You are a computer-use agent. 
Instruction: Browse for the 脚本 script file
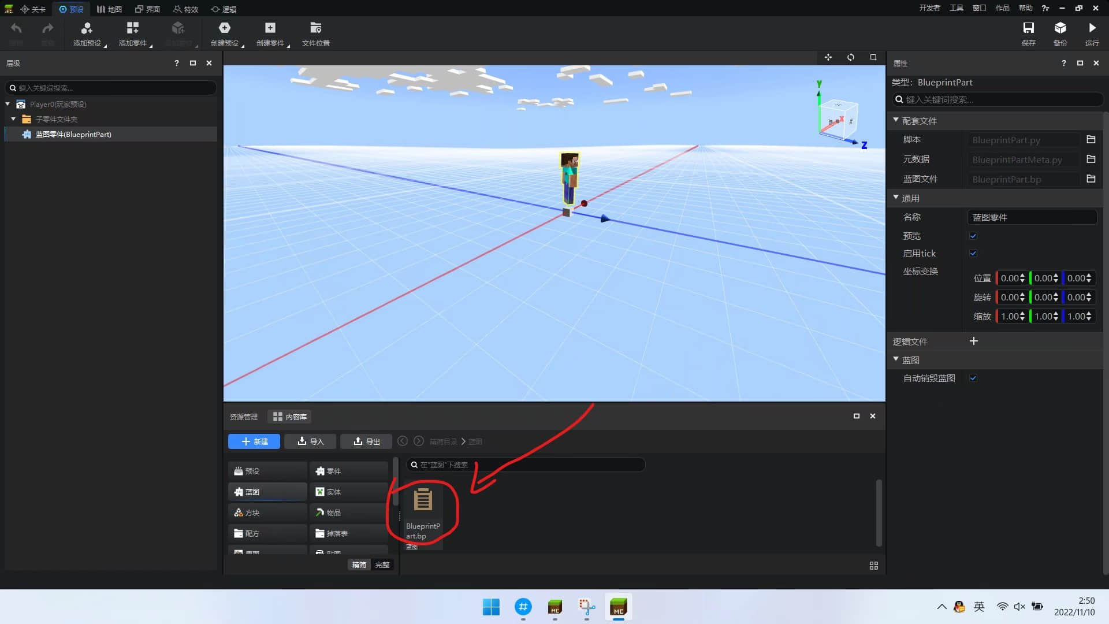[x=1091, y=140]
